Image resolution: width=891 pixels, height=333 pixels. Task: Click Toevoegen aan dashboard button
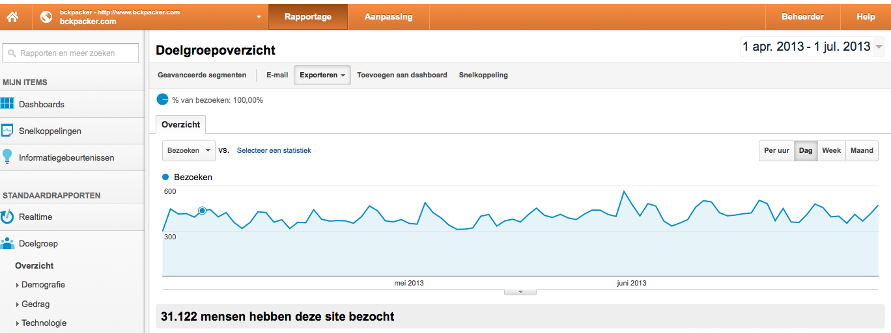pos(402,75)
